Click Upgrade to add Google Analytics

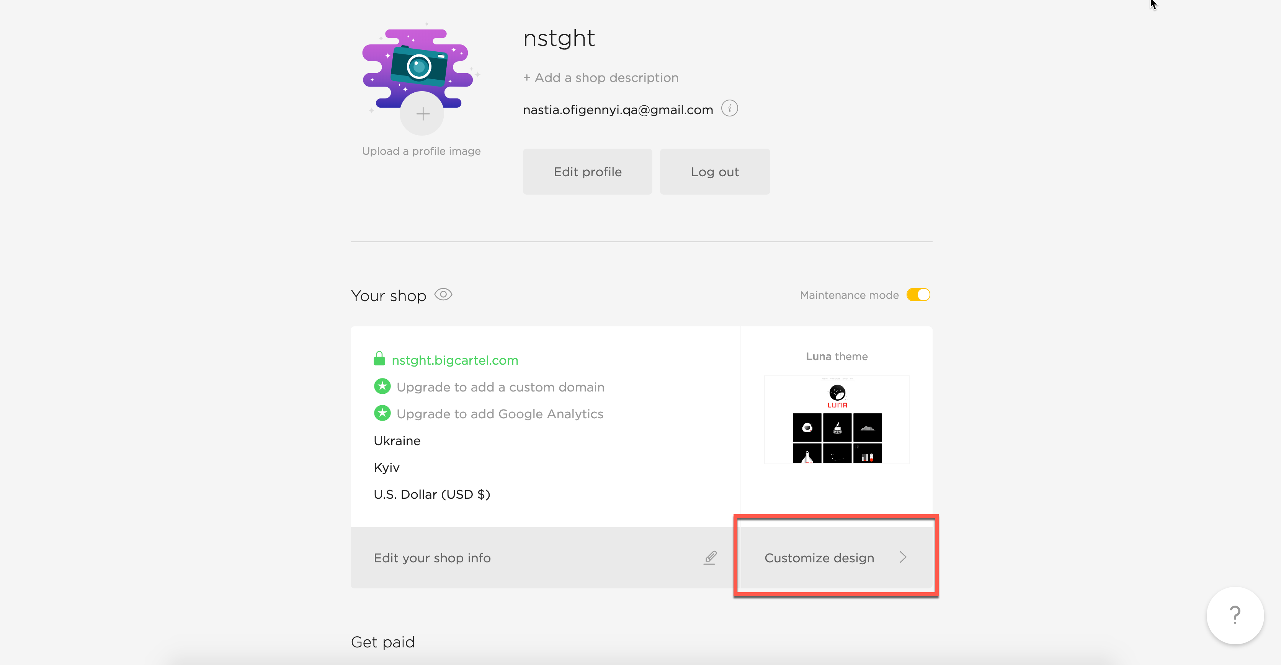500,414
